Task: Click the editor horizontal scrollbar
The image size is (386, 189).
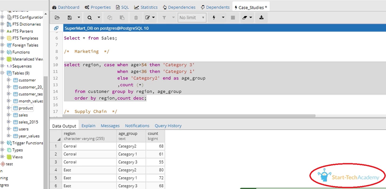Action: tap(189, 116)
